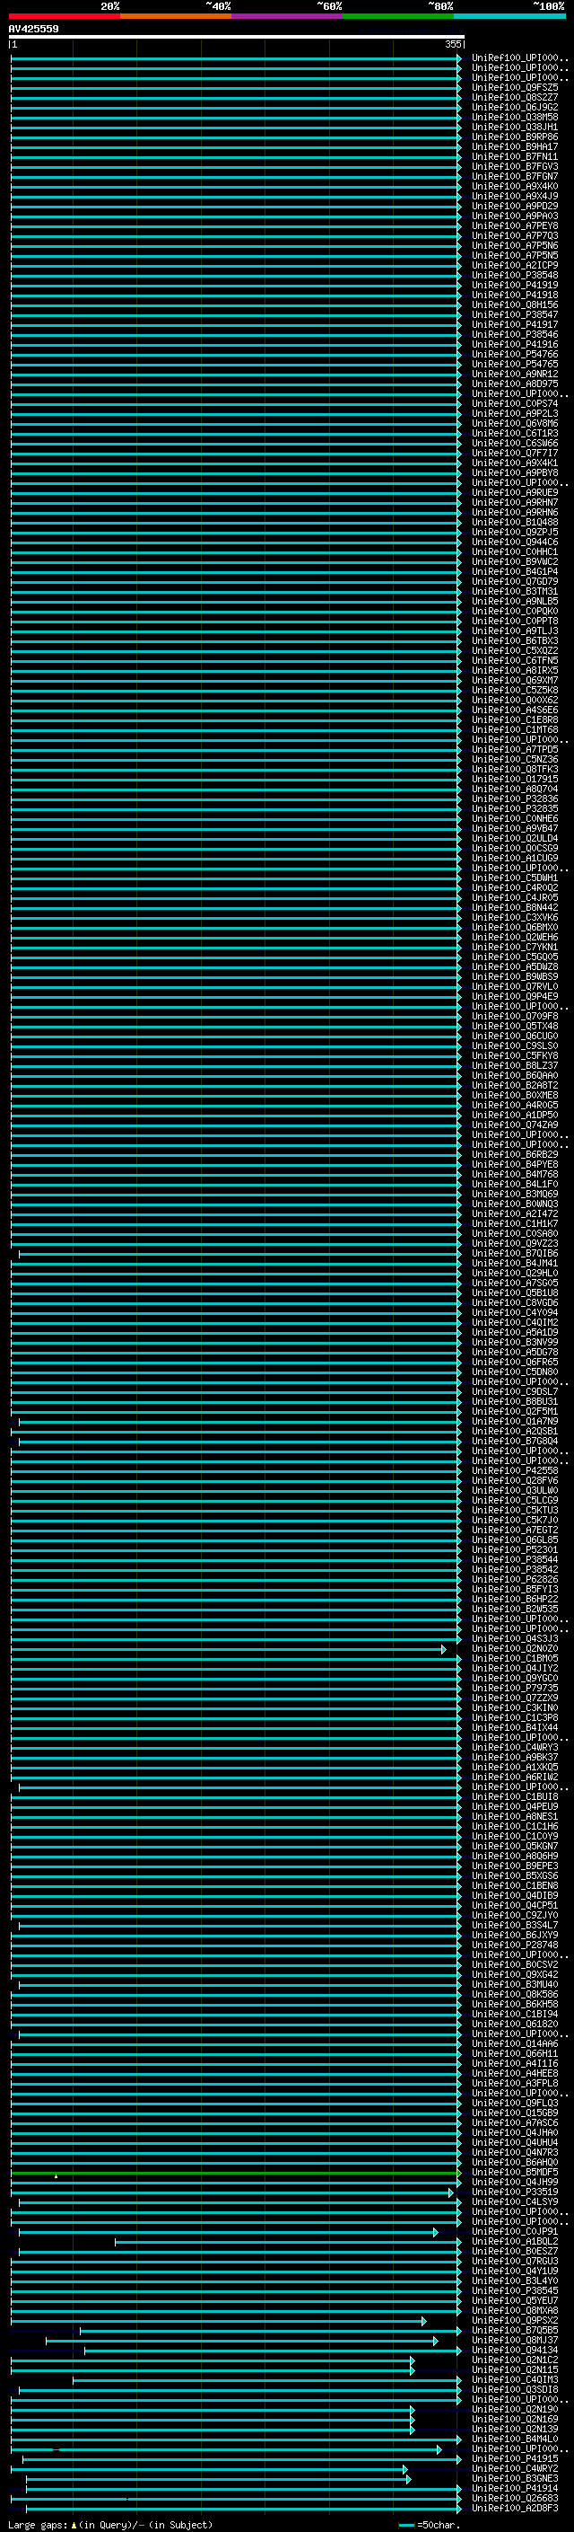The width and height of the screenshot is (574, 2532).
Task: Click the UniRef100_B3GNE3 label
Action: [x=515, y=2479]
